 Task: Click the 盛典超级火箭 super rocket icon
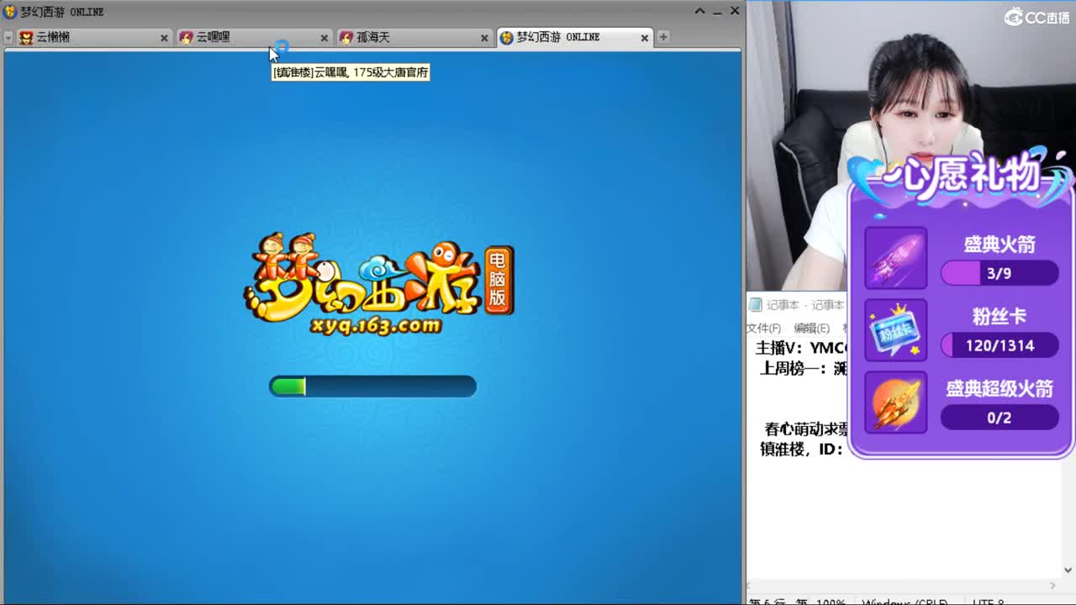point(896,402)
